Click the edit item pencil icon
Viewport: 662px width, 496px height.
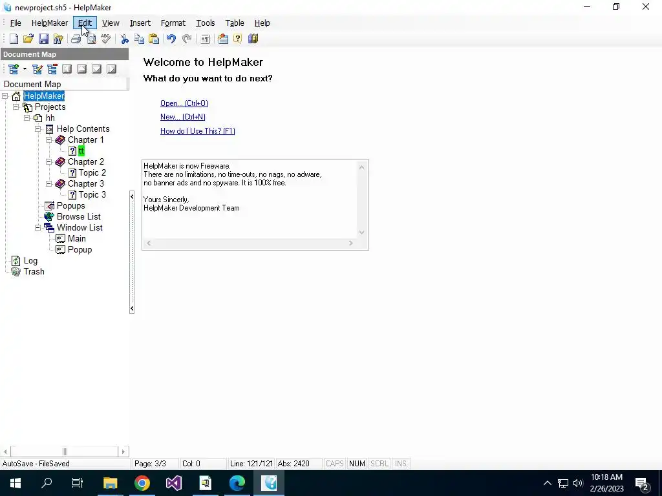[x=37, y=68]
